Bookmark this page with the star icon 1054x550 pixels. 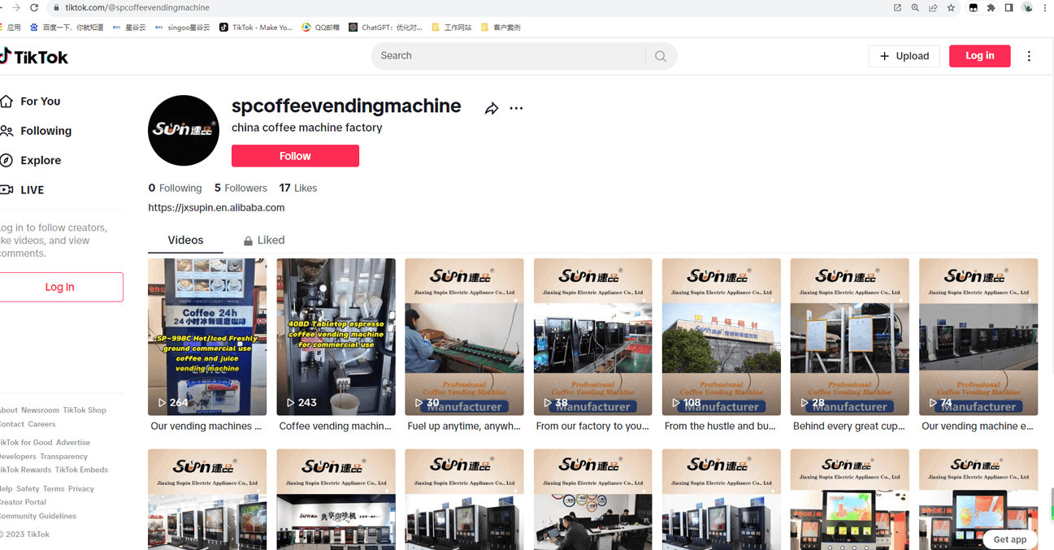(951, 8)
